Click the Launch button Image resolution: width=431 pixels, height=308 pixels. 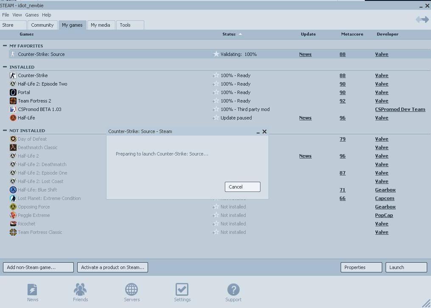(x=406, y=267)
